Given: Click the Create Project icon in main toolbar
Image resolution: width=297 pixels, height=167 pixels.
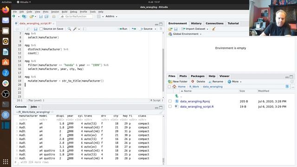Looking at the screenshot, I should pyautogui.click(x=24, y=17).
